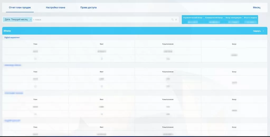The image size is (270, 137).
Task: Go to the Права доступа tab
Action: click(88, 8)
